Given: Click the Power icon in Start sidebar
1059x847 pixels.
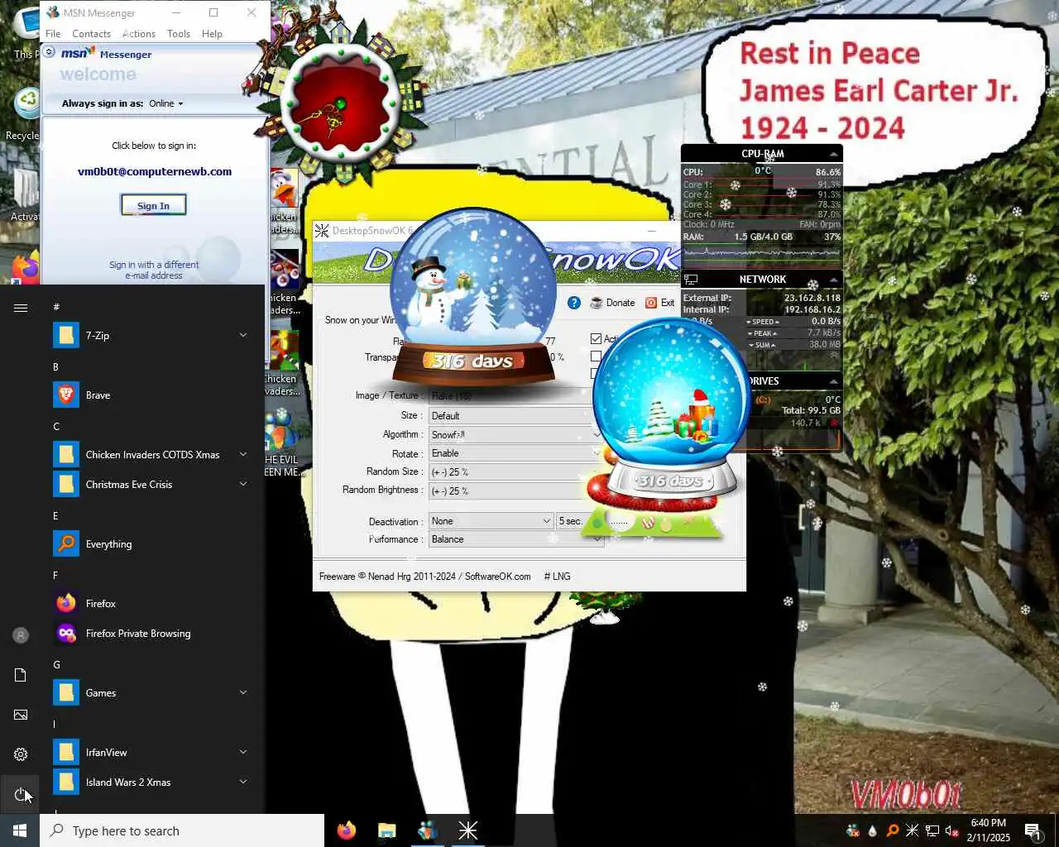Looking at the screenshot, I should coord(21,794).
